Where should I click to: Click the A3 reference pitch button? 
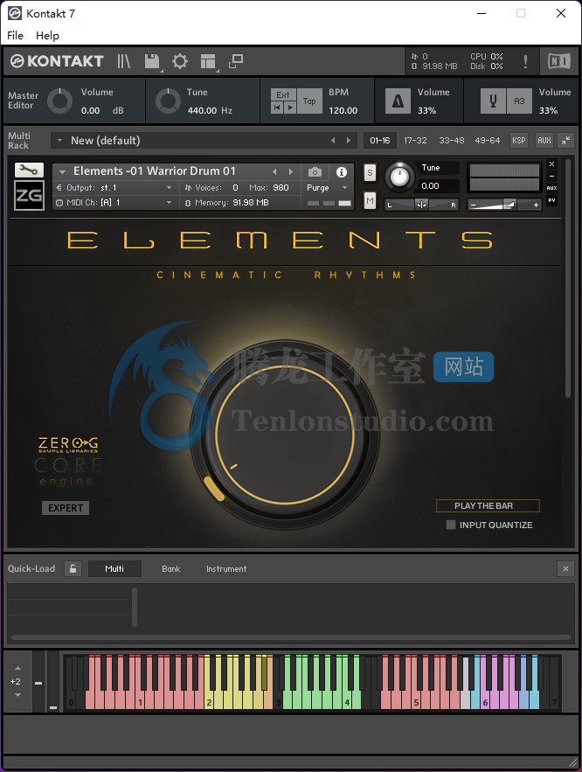519,101
